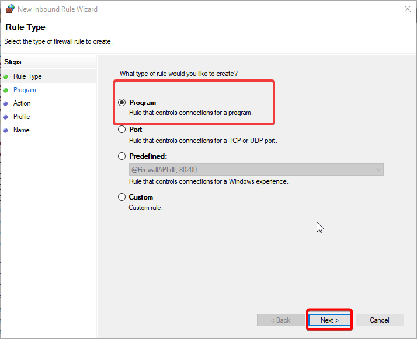This screenshot has width=417, height=339.
Task: Close the New Inbound Rule Wizard window
Action: (x=408, y=9)
